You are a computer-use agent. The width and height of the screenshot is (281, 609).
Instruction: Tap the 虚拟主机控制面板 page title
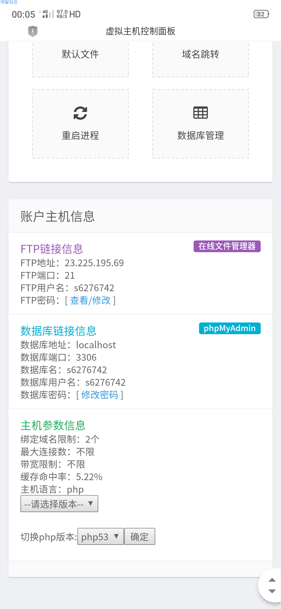coord(140,31)
